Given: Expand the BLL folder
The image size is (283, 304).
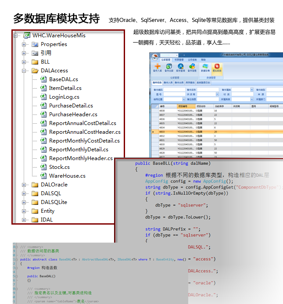Looking at the screenshot, I should click(x=24, y=62).
